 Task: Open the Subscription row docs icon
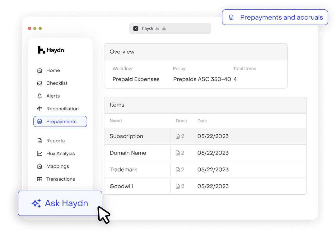coord(178,136)
